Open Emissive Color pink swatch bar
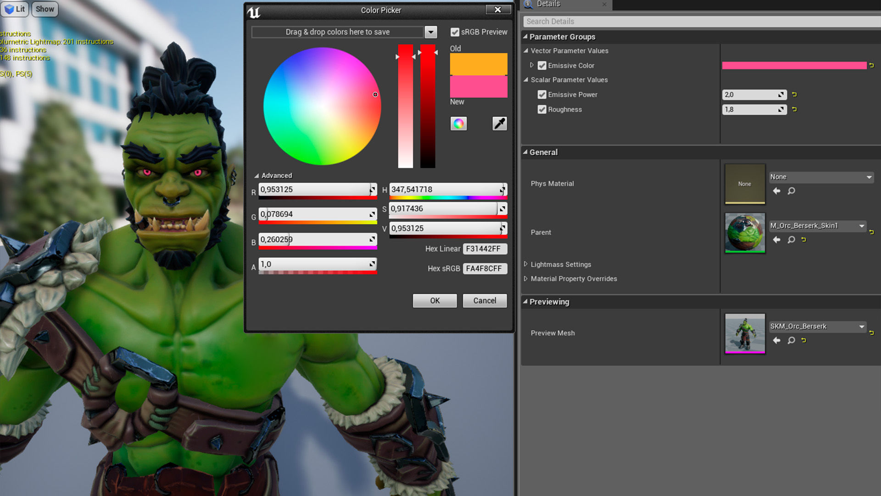This screenshot has width=881, height=496. 794,65
